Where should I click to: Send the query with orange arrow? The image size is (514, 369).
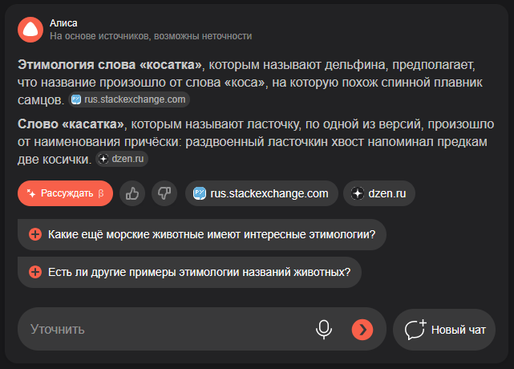tap(362, 330)
